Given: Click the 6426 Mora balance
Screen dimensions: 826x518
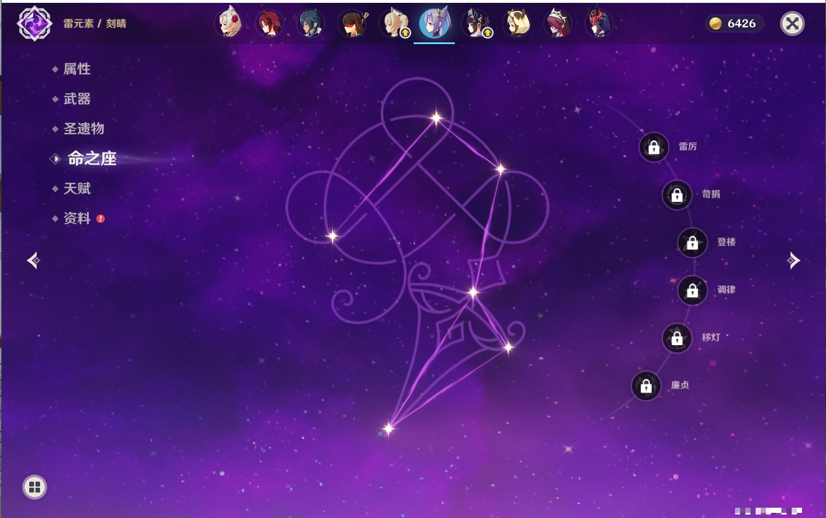Looking at the screenshot, I should pos(741,23).
